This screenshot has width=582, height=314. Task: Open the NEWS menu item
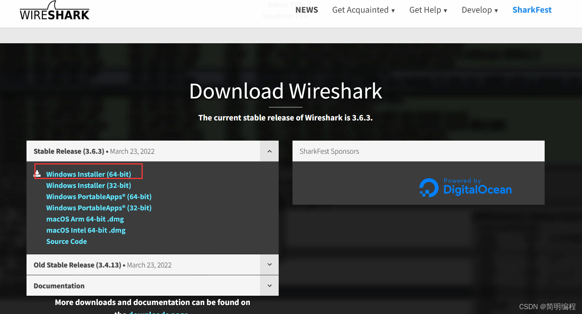307,10
